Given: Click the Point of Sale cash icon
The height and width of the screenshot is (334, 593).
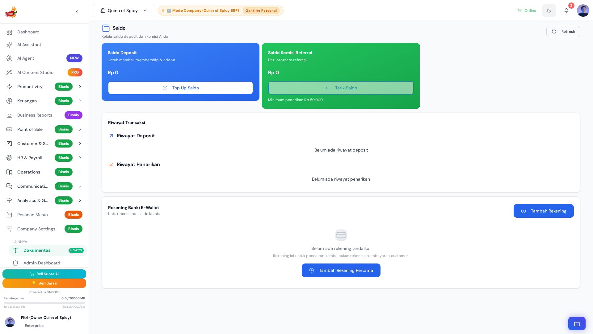Looking at the screenshot, I should point(9,129).
